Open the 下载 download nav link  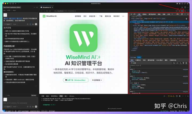tap(101, 16)
